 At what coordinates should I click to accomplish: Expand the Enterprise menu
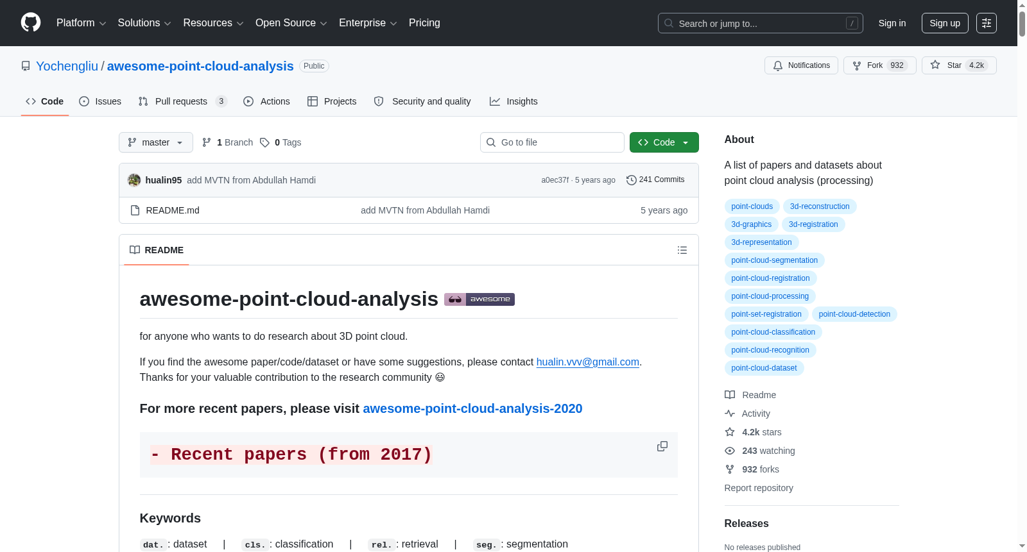tap(368, 23)
